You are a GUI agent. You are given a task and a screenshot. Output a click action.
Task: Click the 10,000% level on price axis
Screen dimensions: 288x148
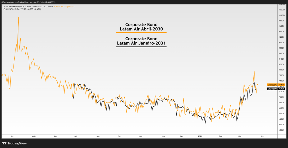282,15
